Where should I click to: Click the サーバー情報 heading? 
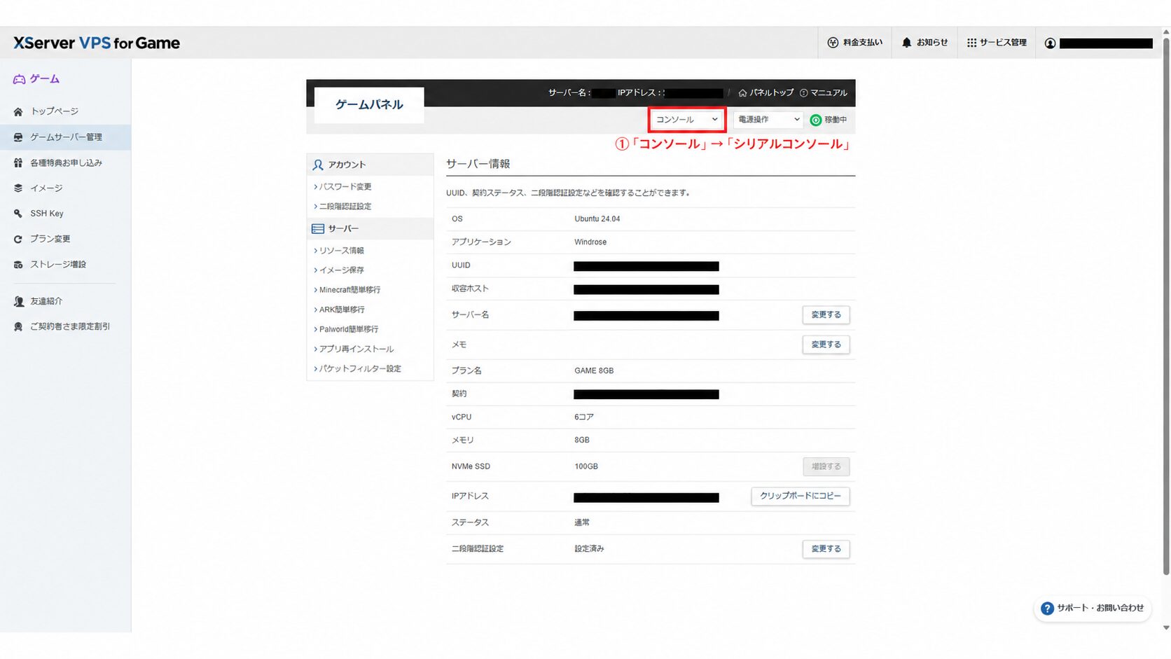[x=478, y=164]
